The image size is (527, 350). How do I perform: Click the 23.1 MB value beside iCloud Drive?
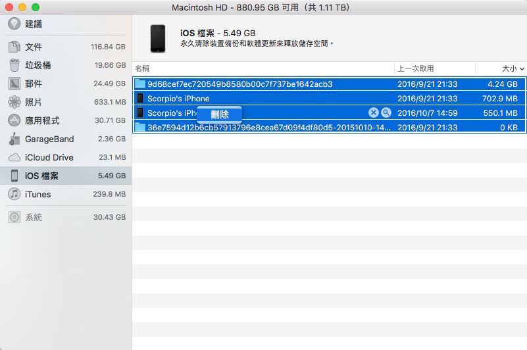(x=113, y=157)
